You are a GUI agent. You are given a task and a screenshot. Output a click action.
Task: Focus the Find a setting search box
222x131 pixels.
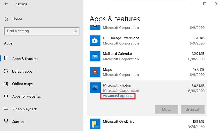point(42,31)
